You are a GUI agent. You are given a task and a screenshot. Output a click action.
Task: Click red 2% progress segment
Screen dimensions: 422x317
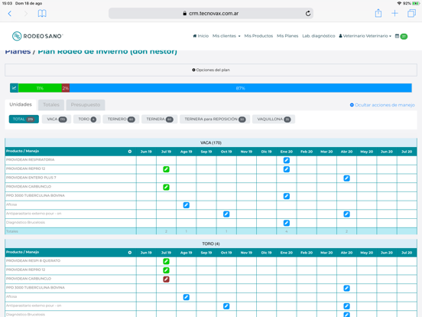(x=66, y=88)
